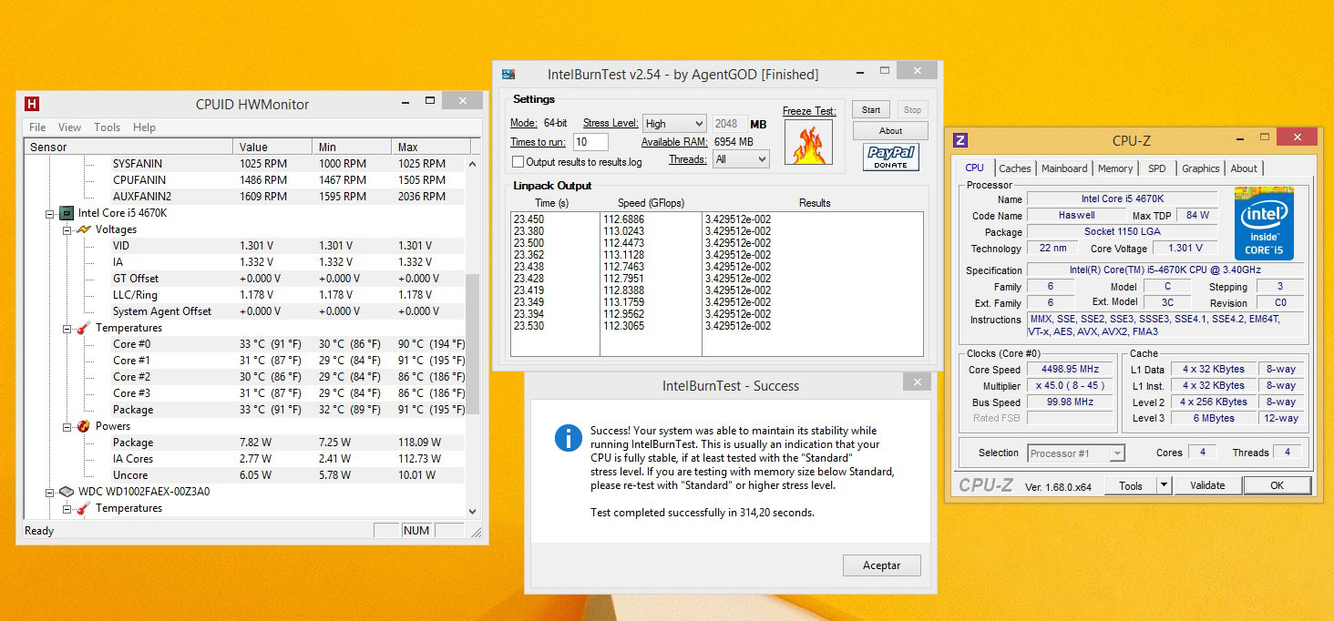Switch to the Mainboard tab in CPU-Z
Viewport: 1334px width, 621px height.
1064,168
